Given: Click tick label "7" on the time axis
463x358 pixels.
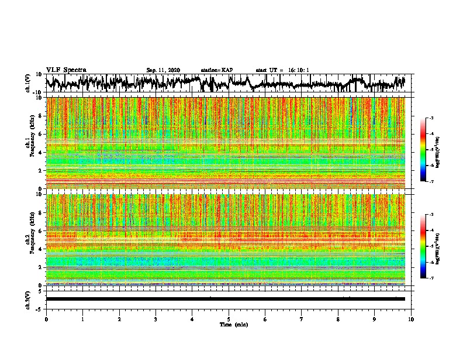Looking at the screenshot, I should (x=302, y=319).
